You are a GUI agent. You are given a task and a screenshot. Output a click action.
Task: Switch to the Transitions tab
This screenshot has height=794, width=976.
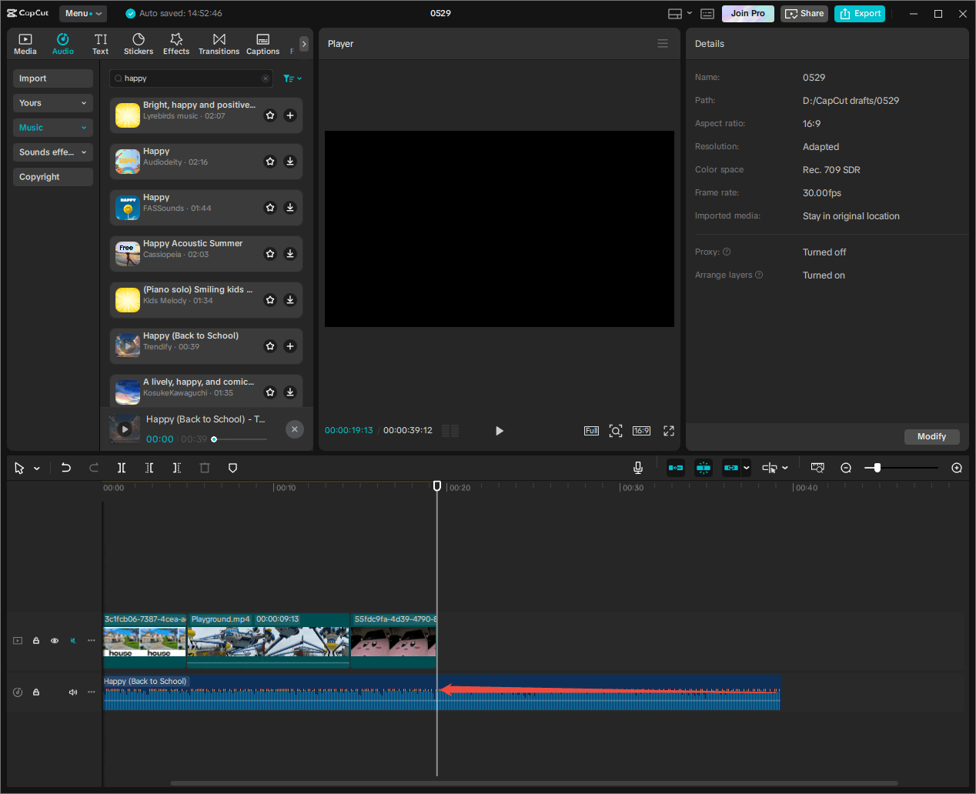click(219, 43)
